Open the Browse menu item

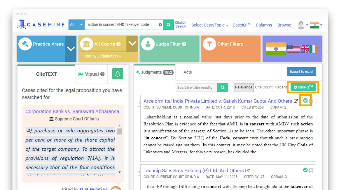(x=284, y=25)
